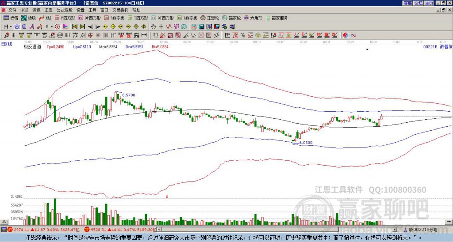Screen dimensions: 453x242
Task: Open the 帮助 menu
Action: click(x=136, y=10)
